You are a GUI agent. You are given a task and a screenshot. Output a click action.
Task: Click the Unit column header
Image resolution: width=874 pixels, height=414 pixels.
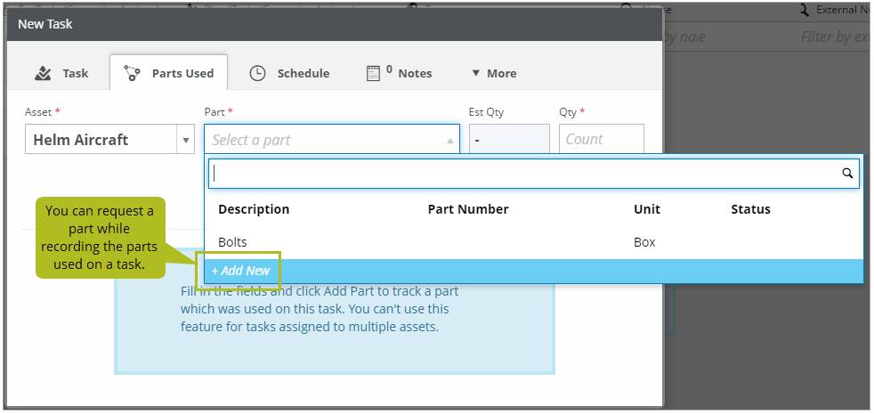click(646, 209)
